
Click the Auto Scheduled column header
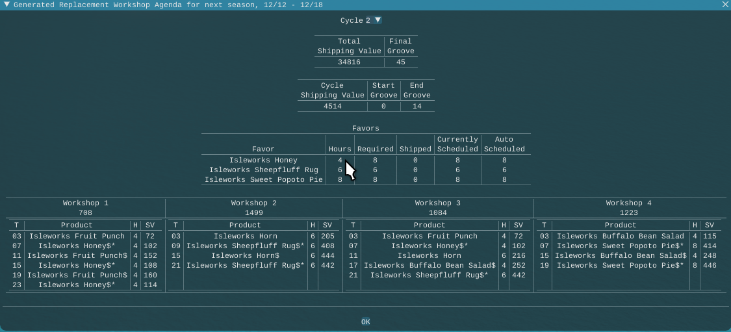[504, 144]
